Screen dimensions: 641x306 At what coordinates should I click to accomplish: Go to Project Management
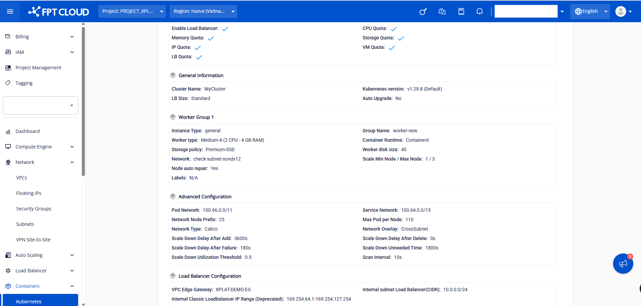(x=38, y=68)
